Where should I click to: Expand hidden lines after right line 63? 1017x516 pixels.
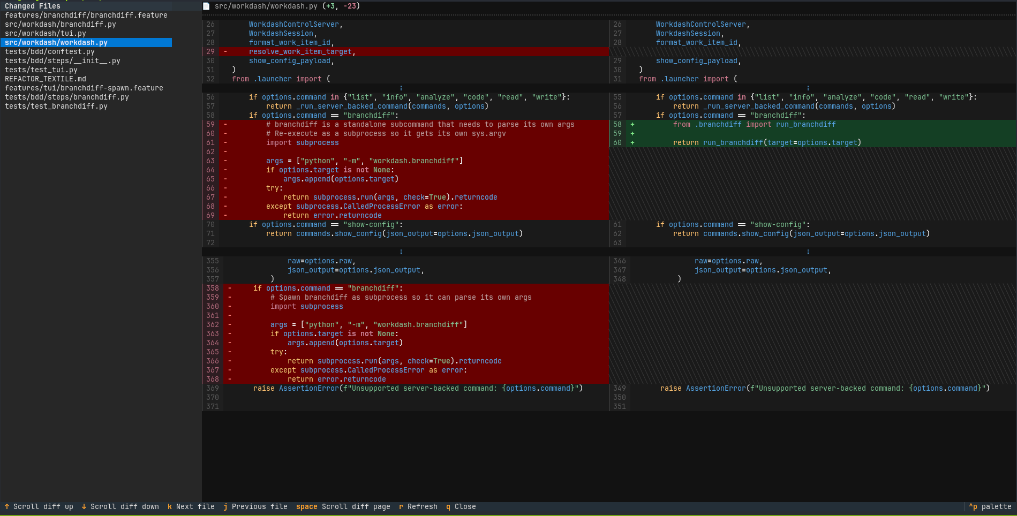tap(808, 252)
